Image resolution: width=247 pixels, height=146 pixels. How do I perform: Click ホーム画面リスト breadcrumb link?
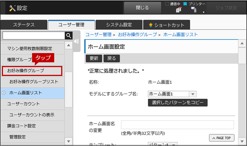[180, 35]
